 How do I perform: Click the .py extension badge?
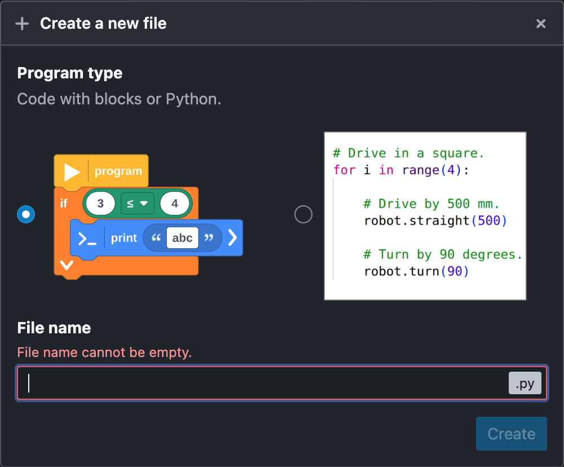[x=525, y=383]
